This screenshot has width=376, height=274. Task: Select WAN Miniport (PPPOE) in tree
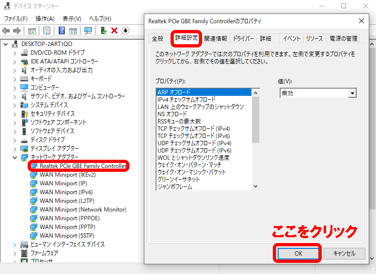70,218
